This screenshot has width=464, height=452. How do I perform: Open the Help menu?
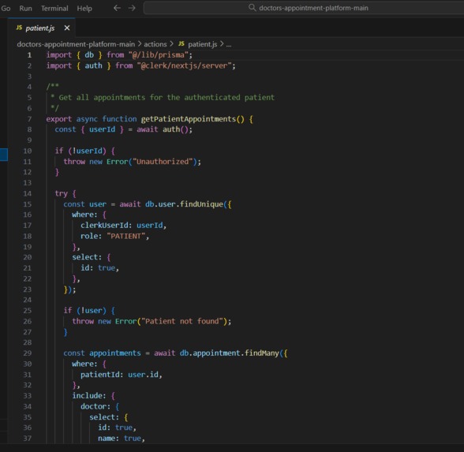pos(84,8)
